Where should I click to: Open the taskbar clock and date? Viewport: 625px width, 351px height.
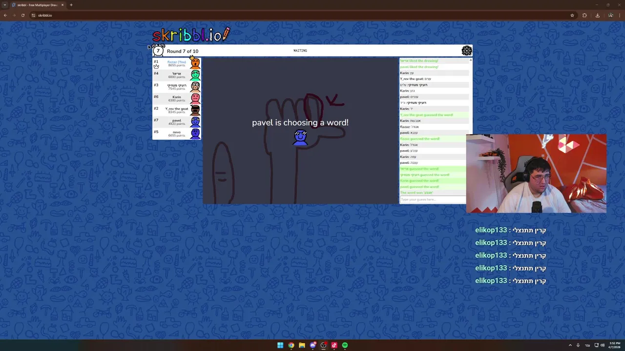click(614, 345)
